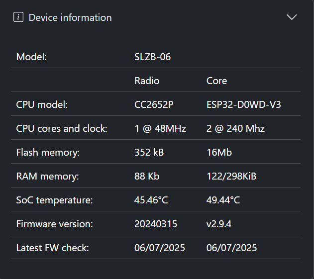Click the 2 @ 240 Mhz core clock

point(235,128)
